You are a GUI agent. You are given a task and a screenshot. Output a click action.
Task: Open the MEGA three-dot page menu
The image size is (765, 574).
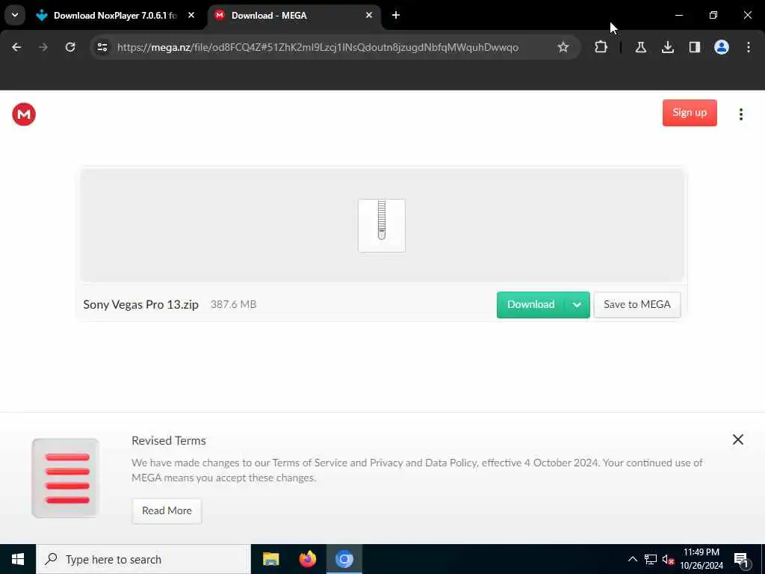[740, 114]
